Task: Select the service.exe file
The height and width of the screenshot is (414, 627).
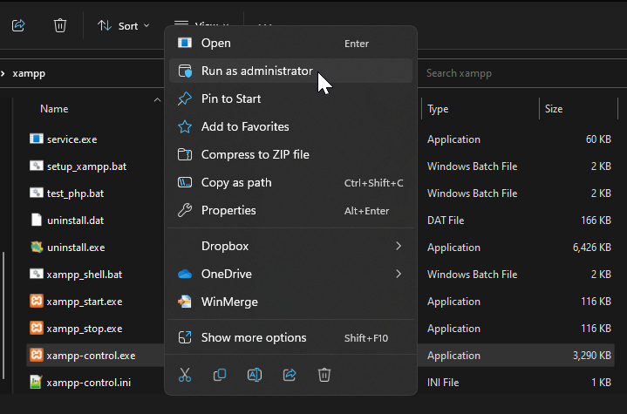Action: 72,139
